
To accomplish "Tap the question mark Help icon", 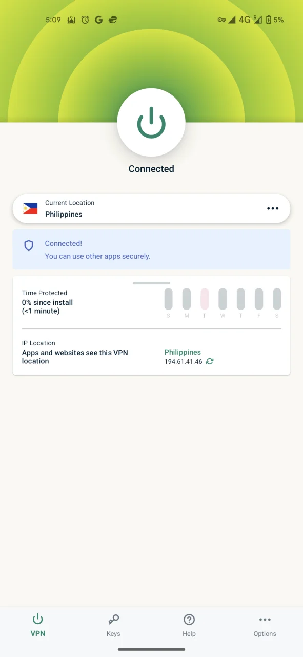I will (x=189, y=620).
